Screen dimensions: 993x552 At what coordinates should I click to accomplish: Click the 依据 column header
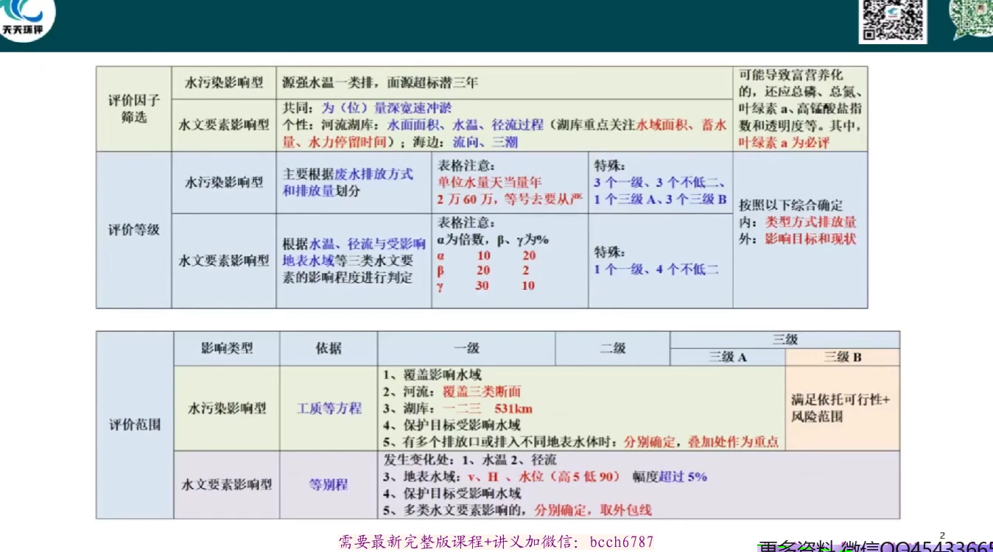coord(329,348)
